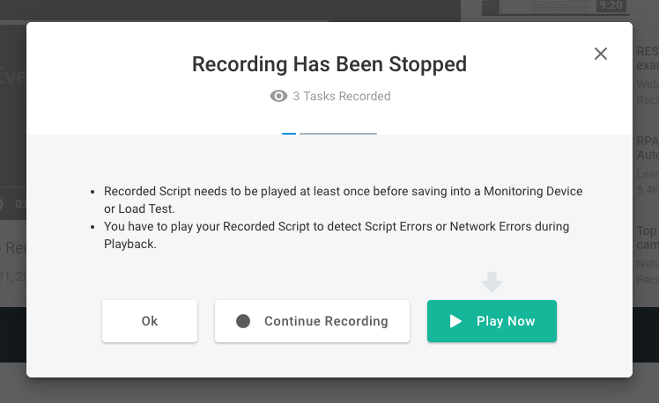Screen dimensions: 659x403
Task: Click the play triangle icon in Play Now
Action: (455, 321)
